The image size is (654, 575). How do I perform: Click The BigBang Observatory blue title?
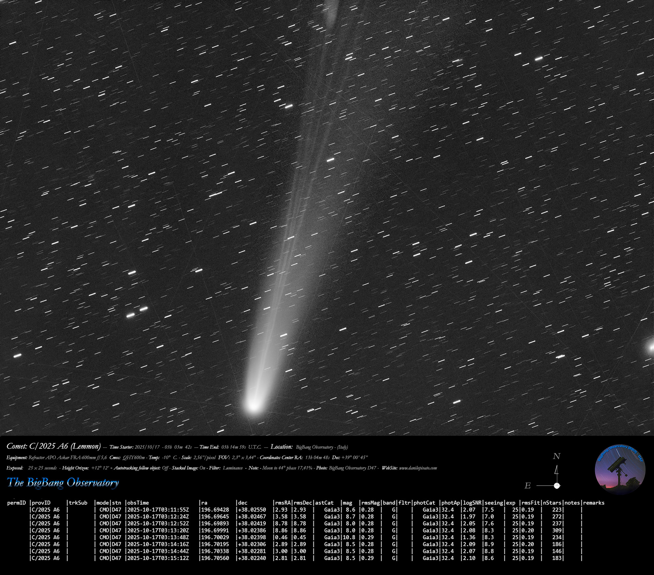click(63, 482)
